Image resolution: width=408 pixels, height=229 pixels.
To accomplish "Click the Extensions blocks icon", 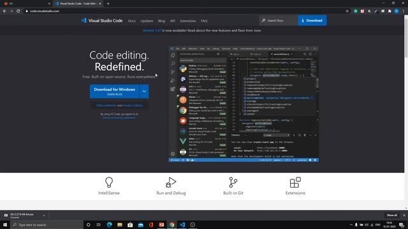I will (x=295, y=183).
